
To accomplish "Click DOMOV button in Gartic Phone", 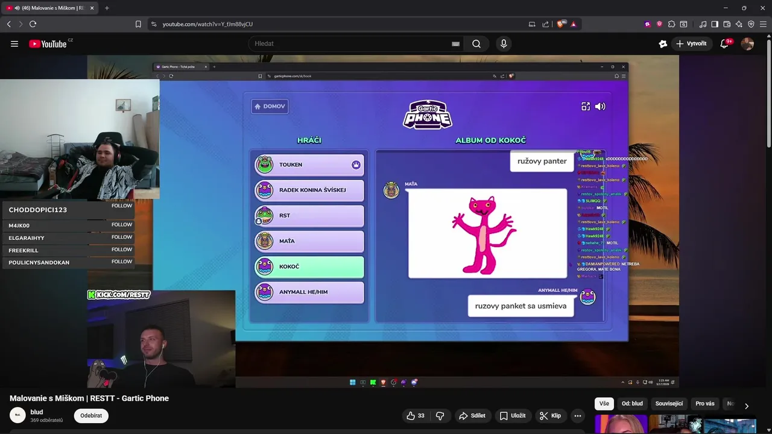I will [270, 106].
